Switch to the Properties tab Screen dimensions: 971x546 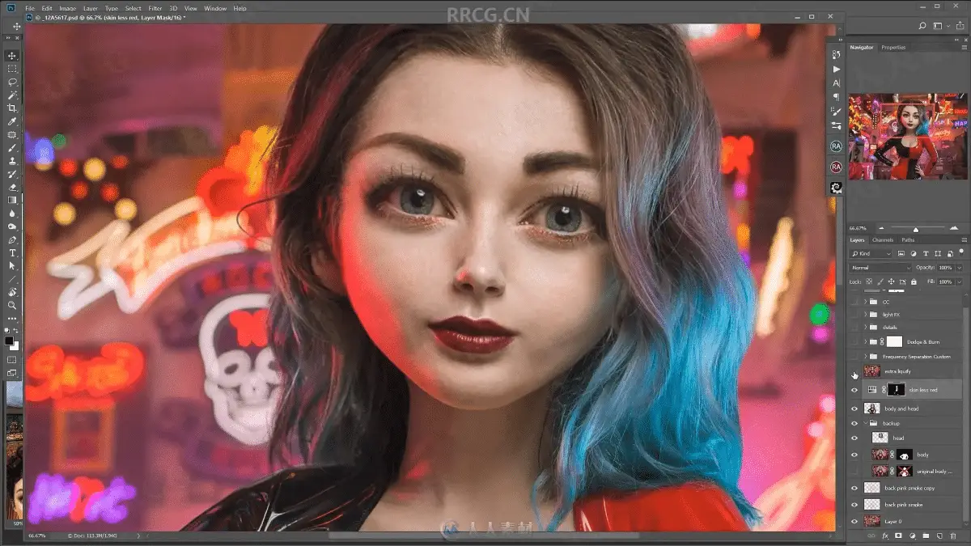[893, 48]
